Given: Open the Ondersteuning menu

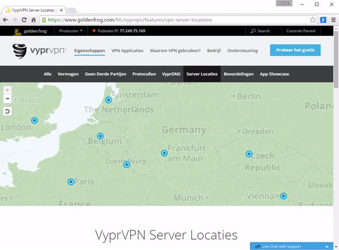Looking at the screenshot, I should 242,51.
